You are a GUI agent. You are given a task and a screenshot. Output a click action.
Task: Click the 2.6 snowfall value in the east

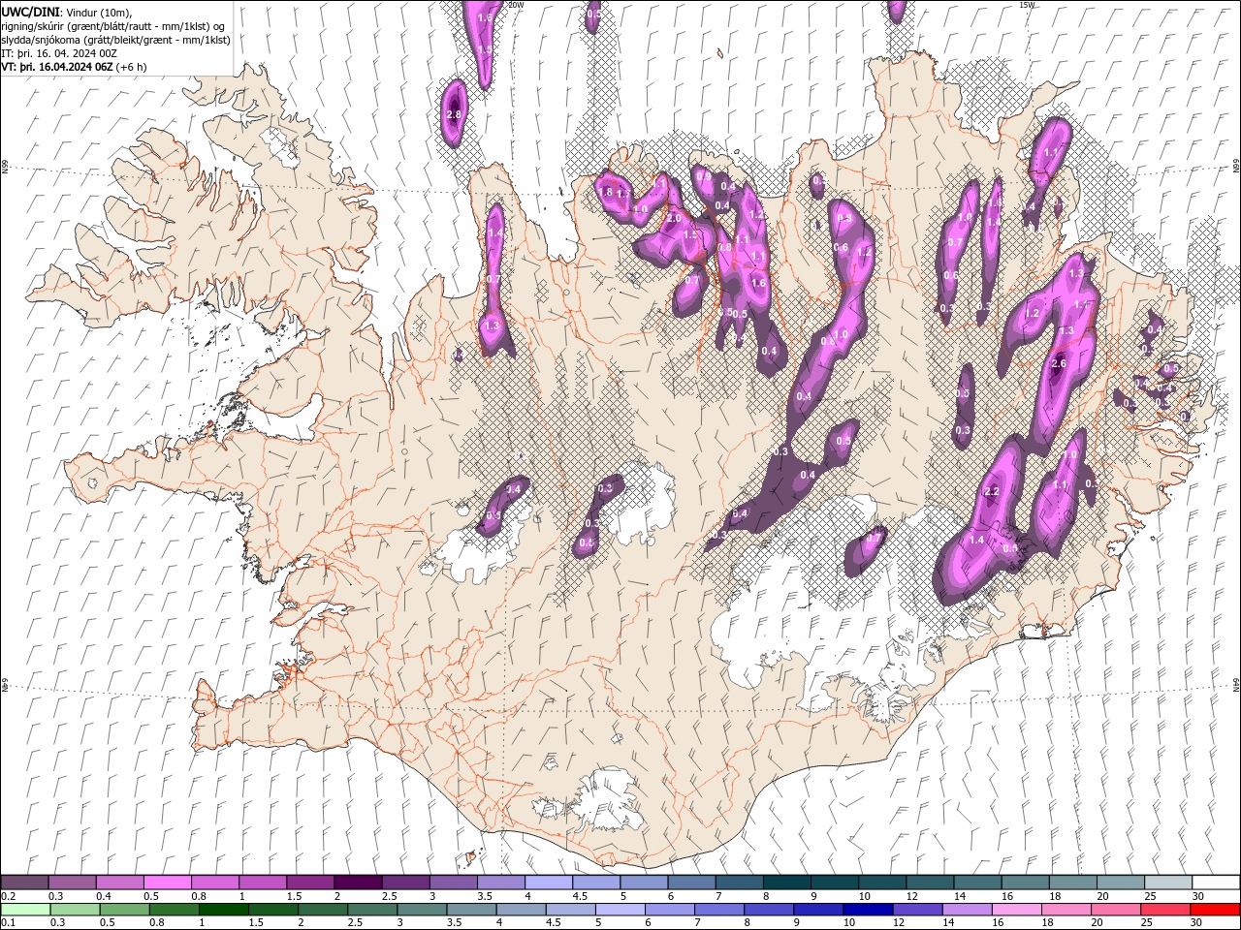1059,363
